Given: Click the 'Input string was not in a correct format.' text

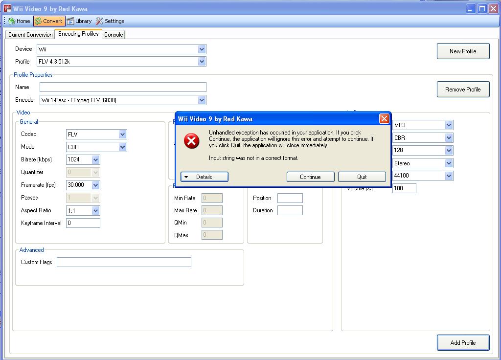Looking at the screenshot, I should point(254,158).
